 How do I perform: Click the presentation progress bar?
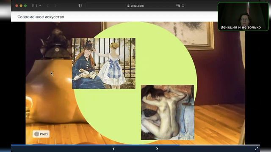click(x=135, y=145)
